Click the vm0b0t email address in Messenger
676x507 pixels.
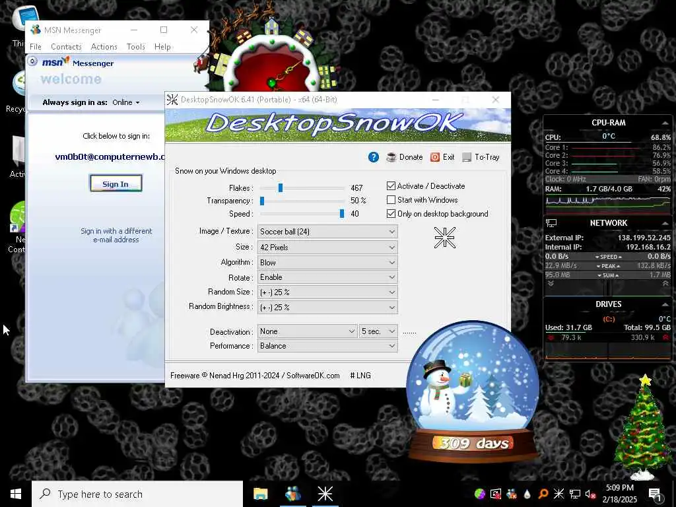point(110,156)
